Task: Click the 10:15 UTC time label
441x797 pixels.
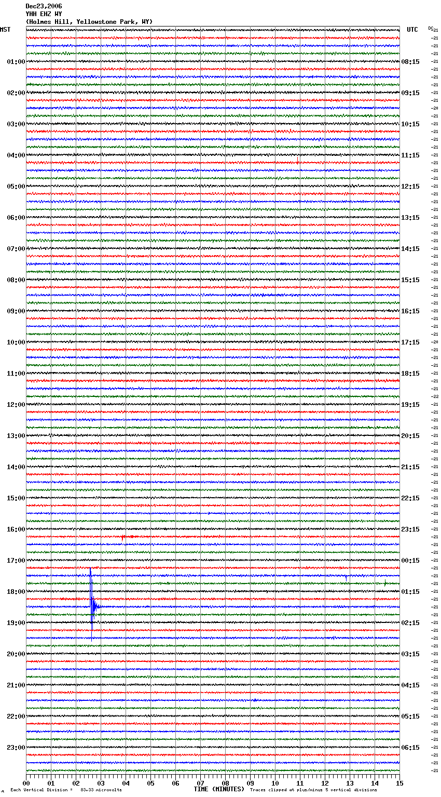Action: pos(410,124)
